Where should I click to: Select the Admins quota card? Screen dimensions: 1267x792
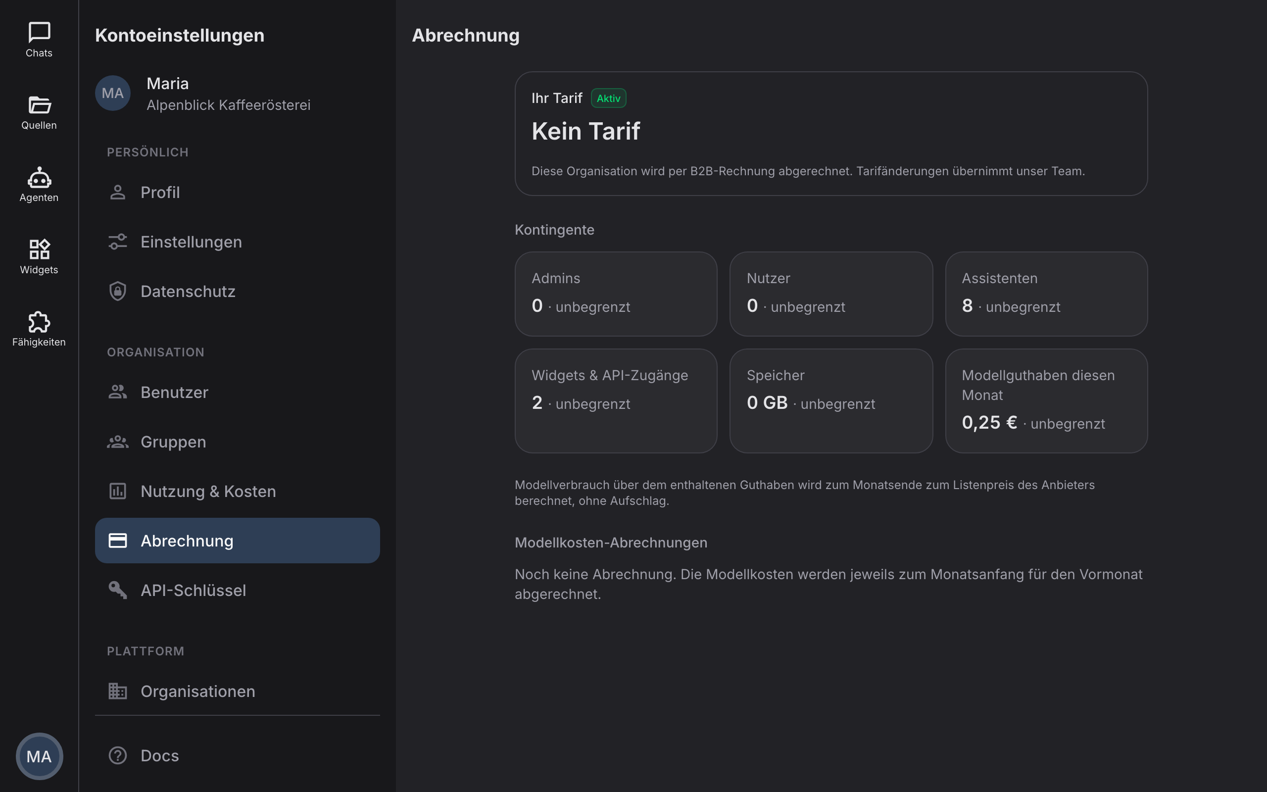tap(616, 294)
